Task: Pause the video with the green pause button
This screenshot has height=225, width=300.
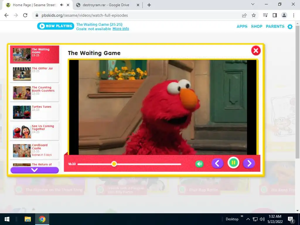Action: [233, 163]
